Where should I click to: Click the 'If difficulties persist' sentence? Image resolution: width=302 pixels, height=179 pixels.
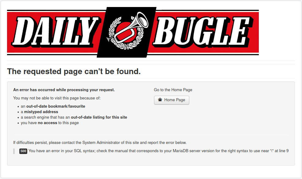pyautogui.click(x=100, y=142)
